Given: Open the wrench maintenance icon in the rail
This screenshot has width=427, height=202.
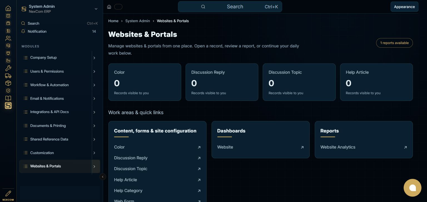Looking at the screenshot, I should tap(8, 68).
